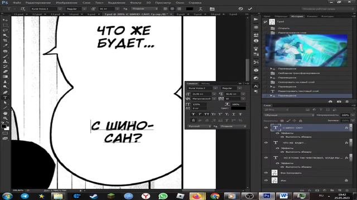The height and width of the screenshot is (200, 357).
Task: Hide the 'НО Я ТОЖЕ ТАК ЧУВСТВОВАЛ' text layer
Action: coord(266,158)
